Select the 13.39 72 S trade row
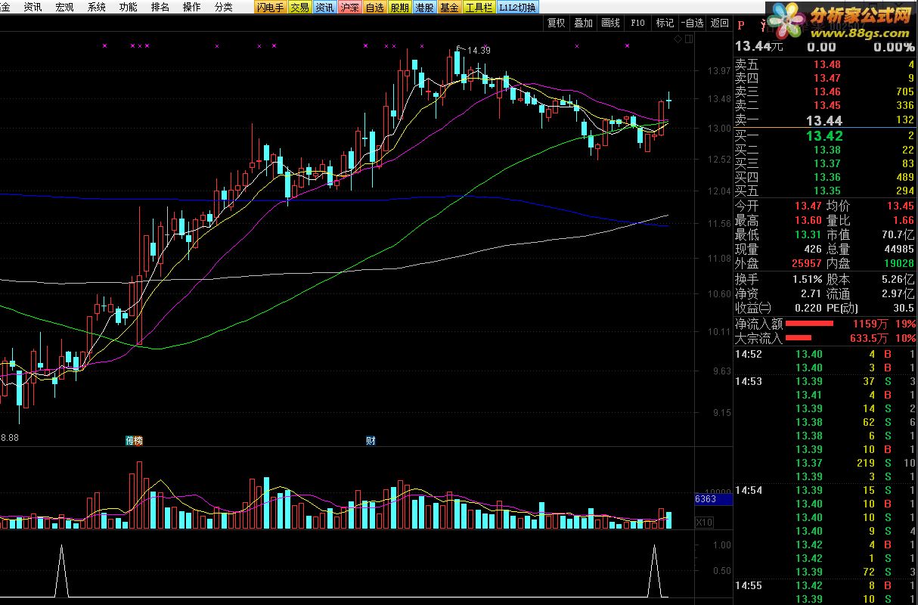 click(826, 572)
